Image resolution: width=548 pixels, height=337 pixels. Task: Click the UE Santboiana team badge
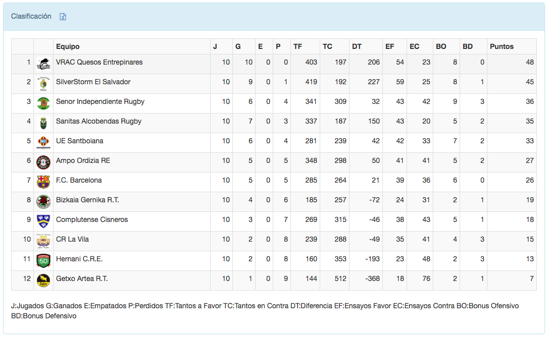tap(43, 142)
